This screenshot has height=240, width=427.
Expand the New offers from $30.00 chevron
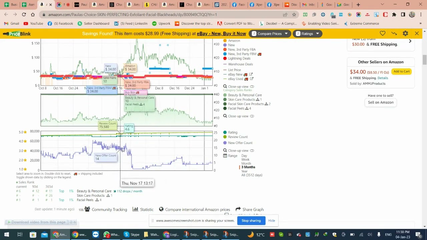[x=410, y=41]
